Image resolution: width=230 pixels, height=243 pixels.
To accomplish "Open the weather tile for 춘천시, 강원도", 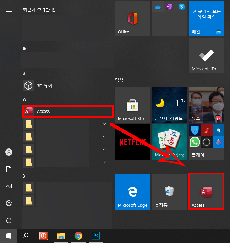I will coord(170,105).
